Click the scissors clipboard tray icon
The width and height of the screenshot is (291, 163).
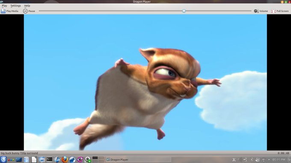(x=234, y=160)
